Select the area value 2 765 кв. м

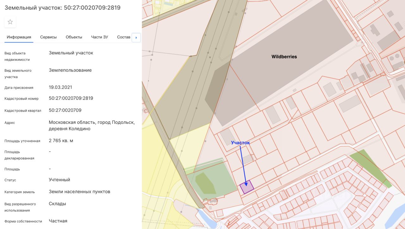click(61, 141)
